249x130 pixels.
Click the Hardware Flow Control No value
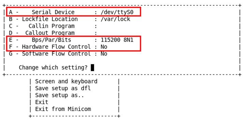pyautogui.click(x=104, y=47)
